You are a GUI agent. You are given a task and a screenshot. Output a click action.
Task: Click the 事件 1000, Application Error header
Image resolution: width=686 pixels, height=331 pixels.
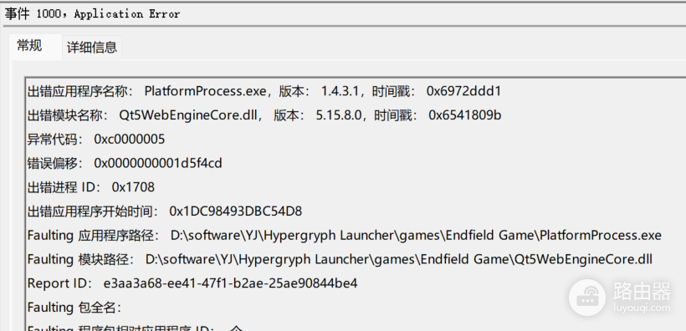(x=92, y=14)
